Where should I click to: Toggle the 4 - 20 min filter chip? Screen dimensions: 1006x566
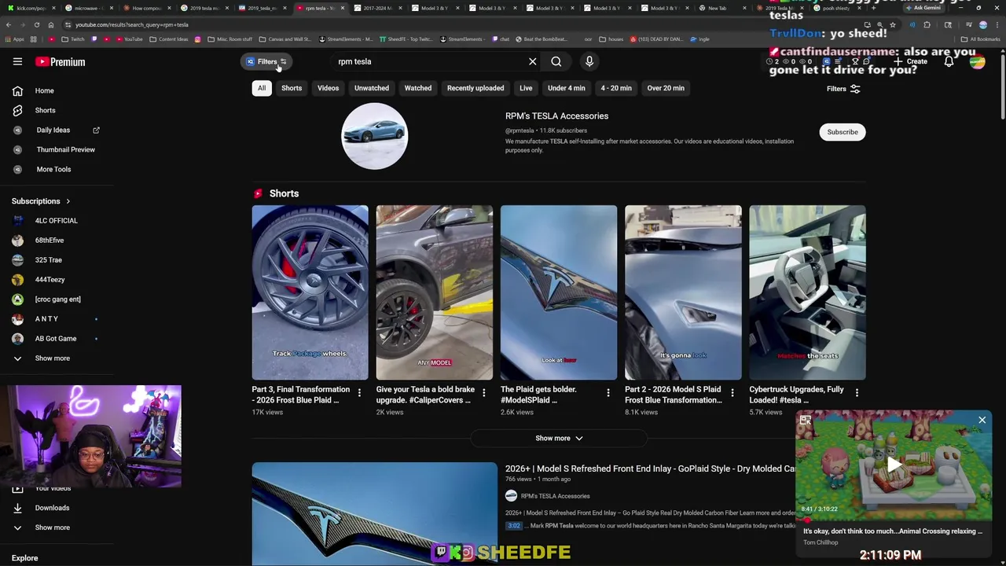point(616,88)
